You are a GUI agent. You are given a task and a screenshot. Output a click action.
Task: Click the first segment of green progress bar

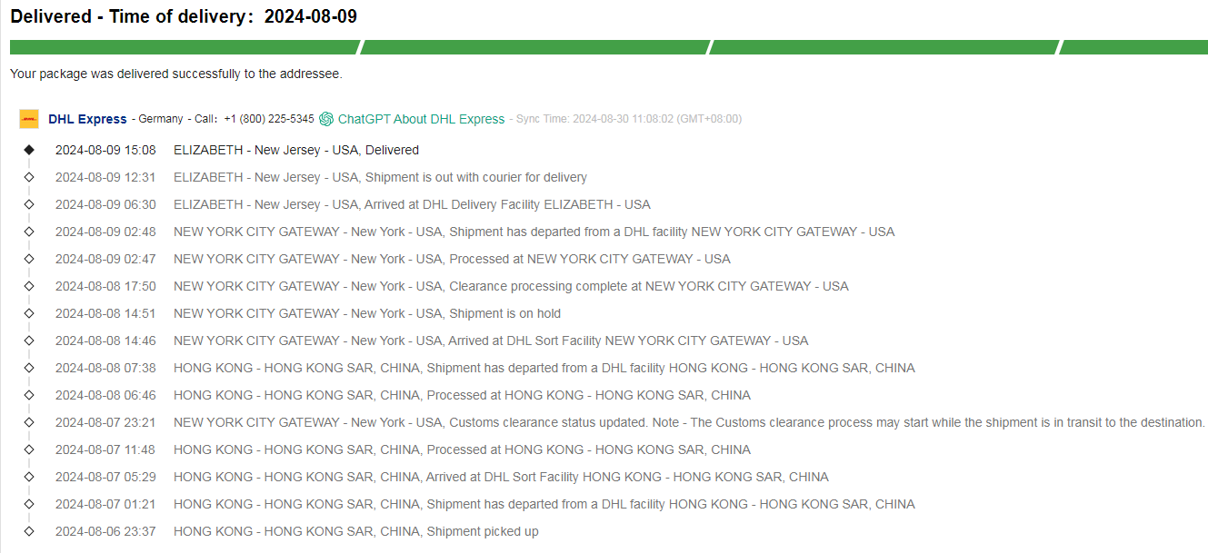click(185, 47)
